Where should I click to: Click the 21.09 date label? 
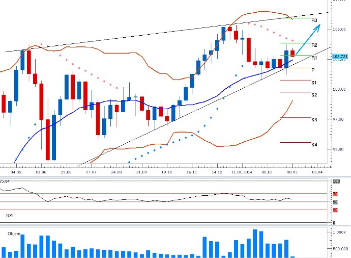141,172
